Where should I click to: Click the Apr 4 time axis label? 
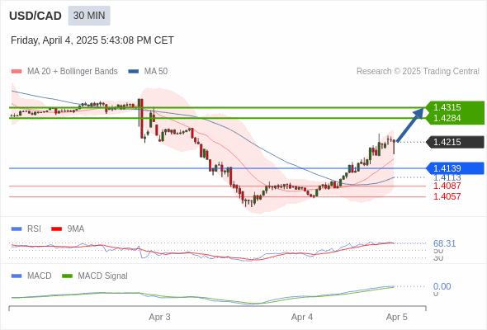(302, 318)
